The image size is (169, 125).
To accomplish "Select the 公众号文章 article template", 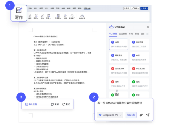I will pos(119,71).
